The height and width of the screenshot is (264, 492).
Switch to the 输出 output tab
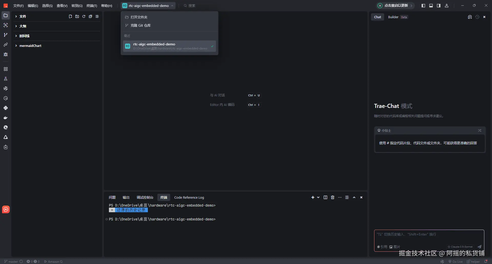click(x=126, y=197)
